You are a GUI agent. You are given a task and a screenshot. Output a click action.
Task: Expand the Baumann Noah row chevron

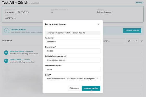pos(141,53)
